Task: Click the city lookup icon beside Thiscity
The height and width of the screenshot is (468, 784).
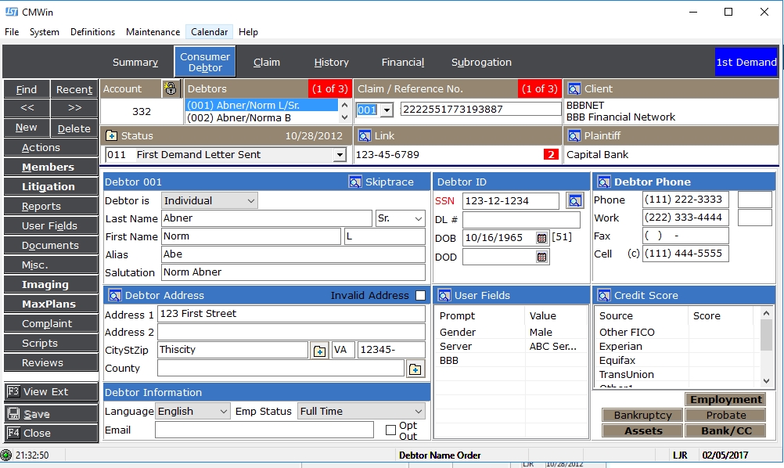Action: (x=319, y=351)
